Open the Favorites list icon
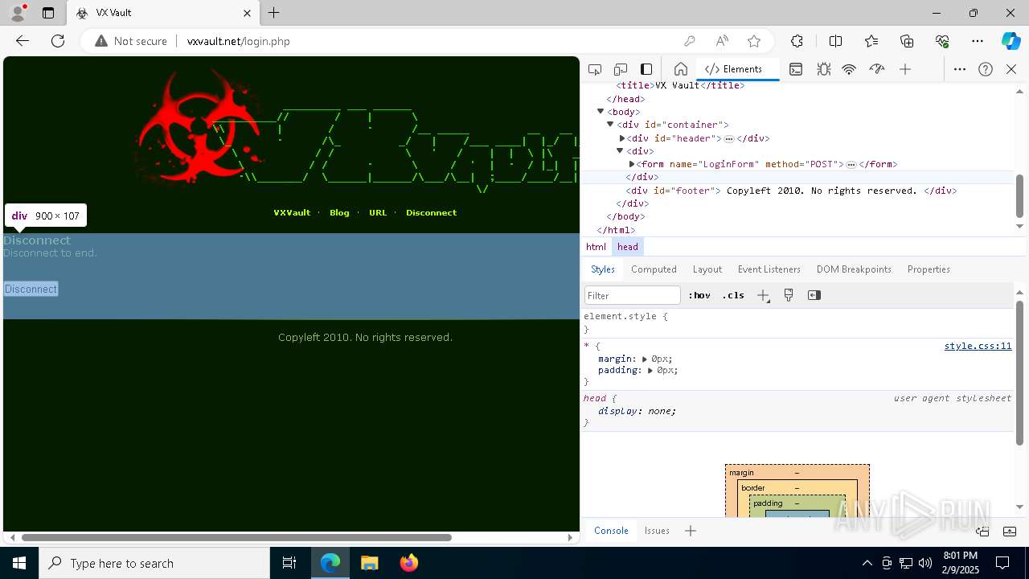This screenshot has height=579, width=1029. pyautogui.click(x=871, y=41)
